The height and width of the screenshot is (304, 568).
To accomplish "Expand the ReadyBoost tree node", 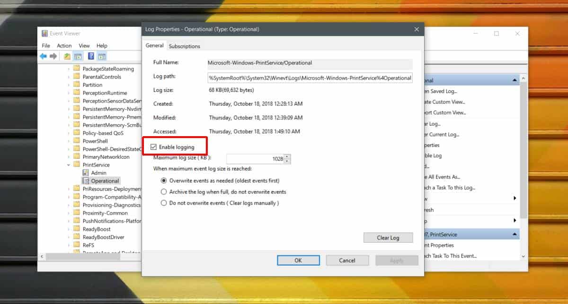I will pos(69,229).
